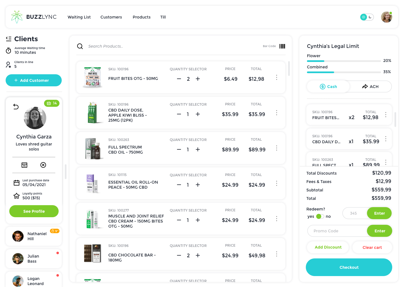404x287 pixels.
Task: Click the undo arrow on Cynthia's card
Action: point(16,107)
